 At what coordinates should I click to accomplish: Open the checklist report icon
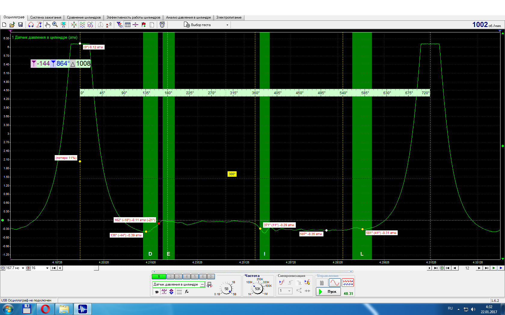pos(152,25)
